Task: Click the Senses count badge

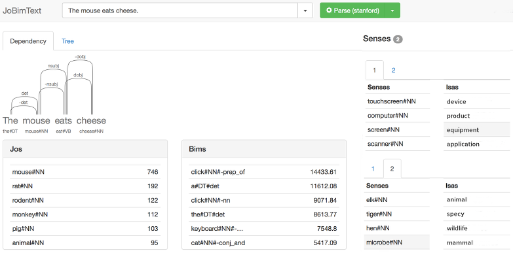Action: (398, 39)
